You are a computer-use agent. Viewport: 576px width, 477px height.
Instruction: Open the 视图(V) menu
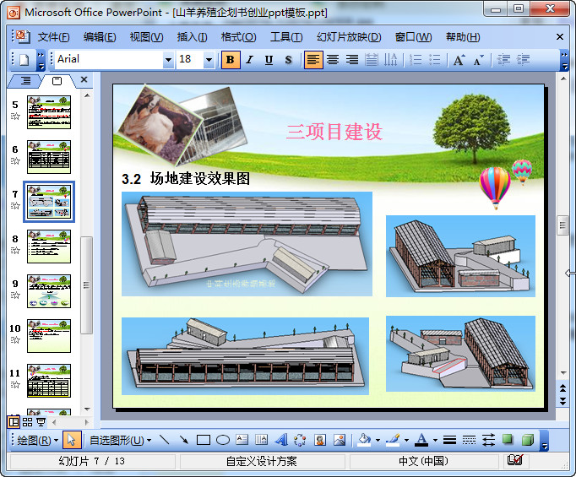tap(146, 37)
